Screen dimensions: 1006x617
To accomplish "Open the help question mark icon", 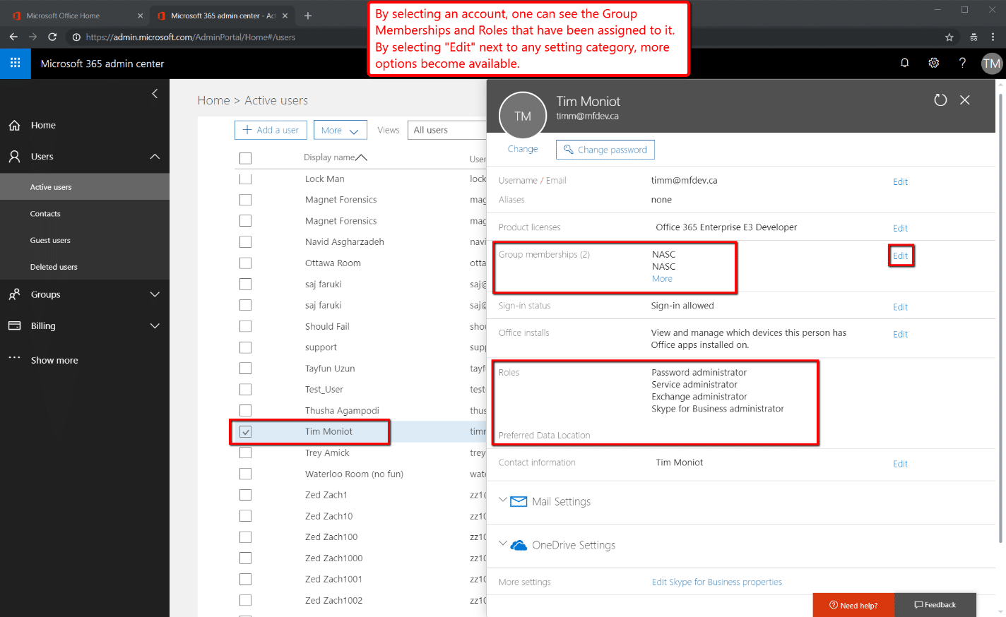I will [962, 63].
